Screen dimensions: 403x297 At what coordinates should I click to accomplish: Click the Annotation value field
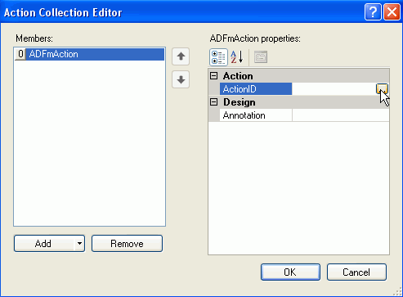click(x=341, y=115)
